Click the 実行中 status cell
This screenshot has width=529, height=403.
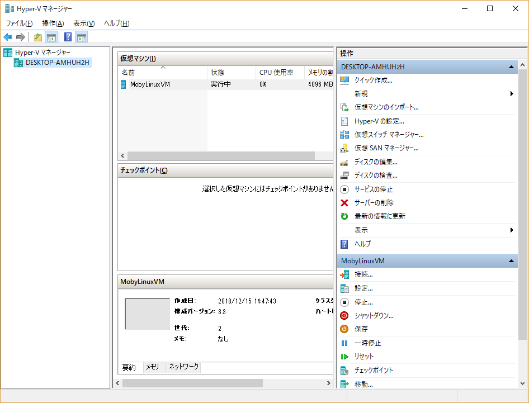click(x=221, y=84)
